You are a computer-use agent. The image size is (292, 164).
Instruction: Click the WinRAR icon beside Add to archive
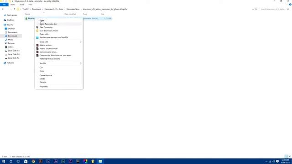tap(37, 45)
